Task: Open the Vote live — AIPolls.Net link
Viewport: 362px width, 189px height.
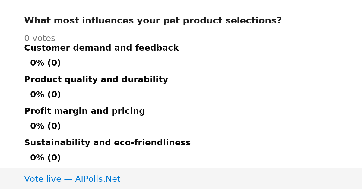Action: tap(72, 179)
